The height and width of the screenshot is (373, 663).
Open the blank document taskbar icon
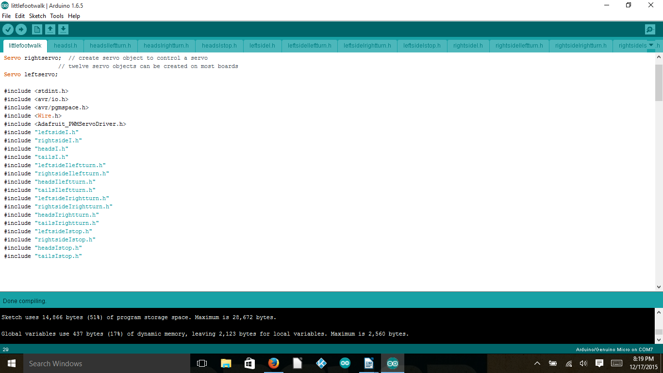tap(297, 363)
